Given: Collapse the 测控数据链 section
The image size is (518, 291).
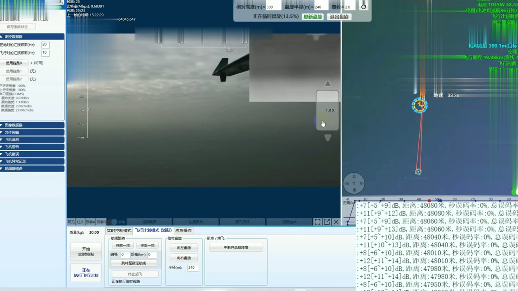Looking at the screenshot, I should 32,37.
